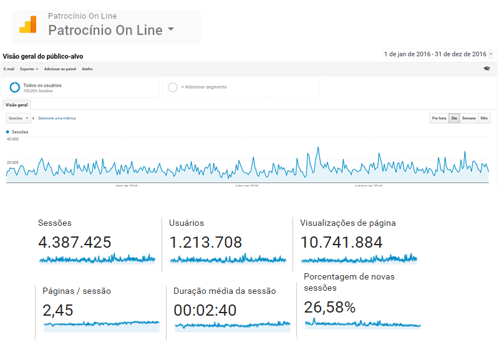Click the Selecione uma métrica link
The height and width of the screenshot is (345, 499).
click(x=57, y=118)
